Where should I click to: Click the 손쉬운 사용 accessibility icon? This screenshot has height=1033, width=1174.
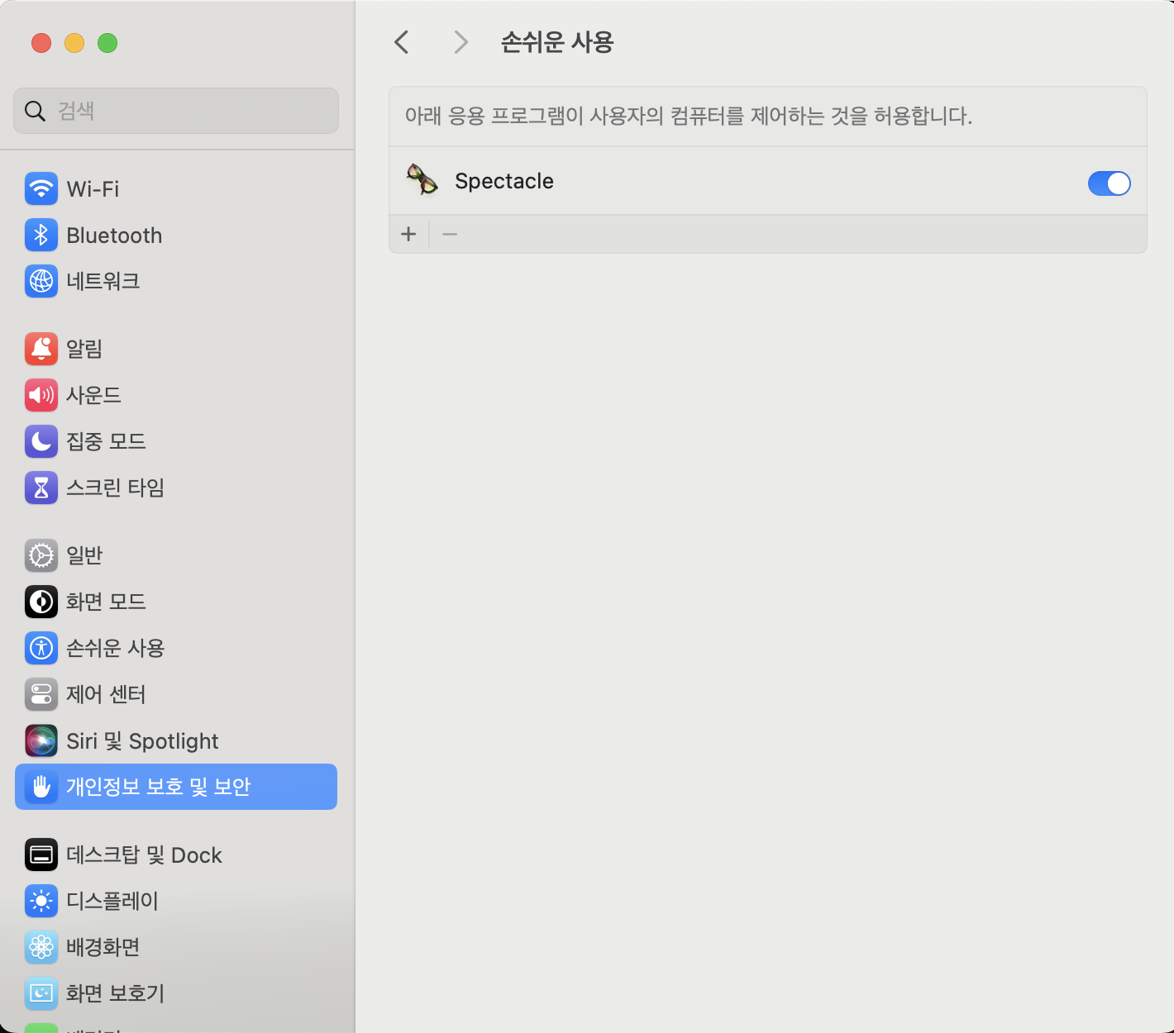point(41,648)
